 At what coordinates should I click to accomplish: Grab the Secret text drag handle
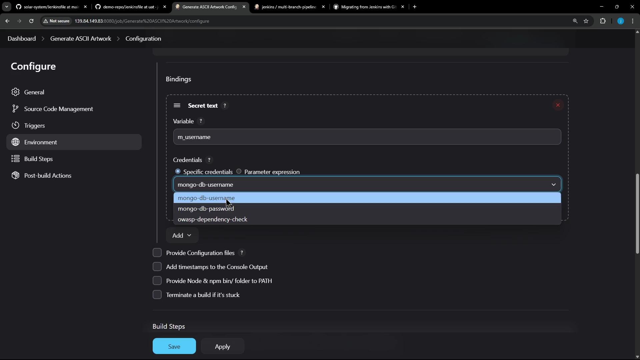click(x=177, y=105)
